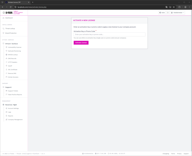Collapse the Reseller Mgmt section
Viewport: 192px width, 156px height.
coord(11,105)
